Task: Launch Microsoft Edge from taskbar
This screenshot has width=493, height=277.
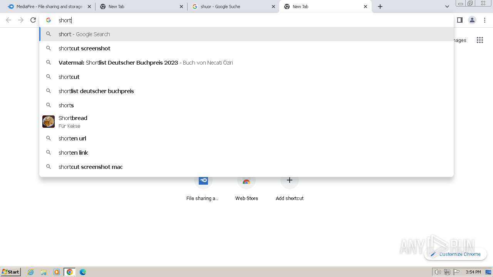Action: pos(83,272)
